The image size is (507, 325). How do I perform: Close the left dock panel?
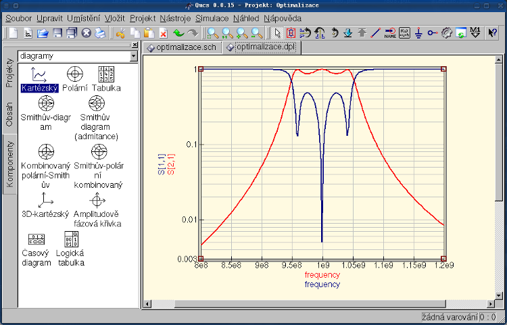click(x=135, y=45)
